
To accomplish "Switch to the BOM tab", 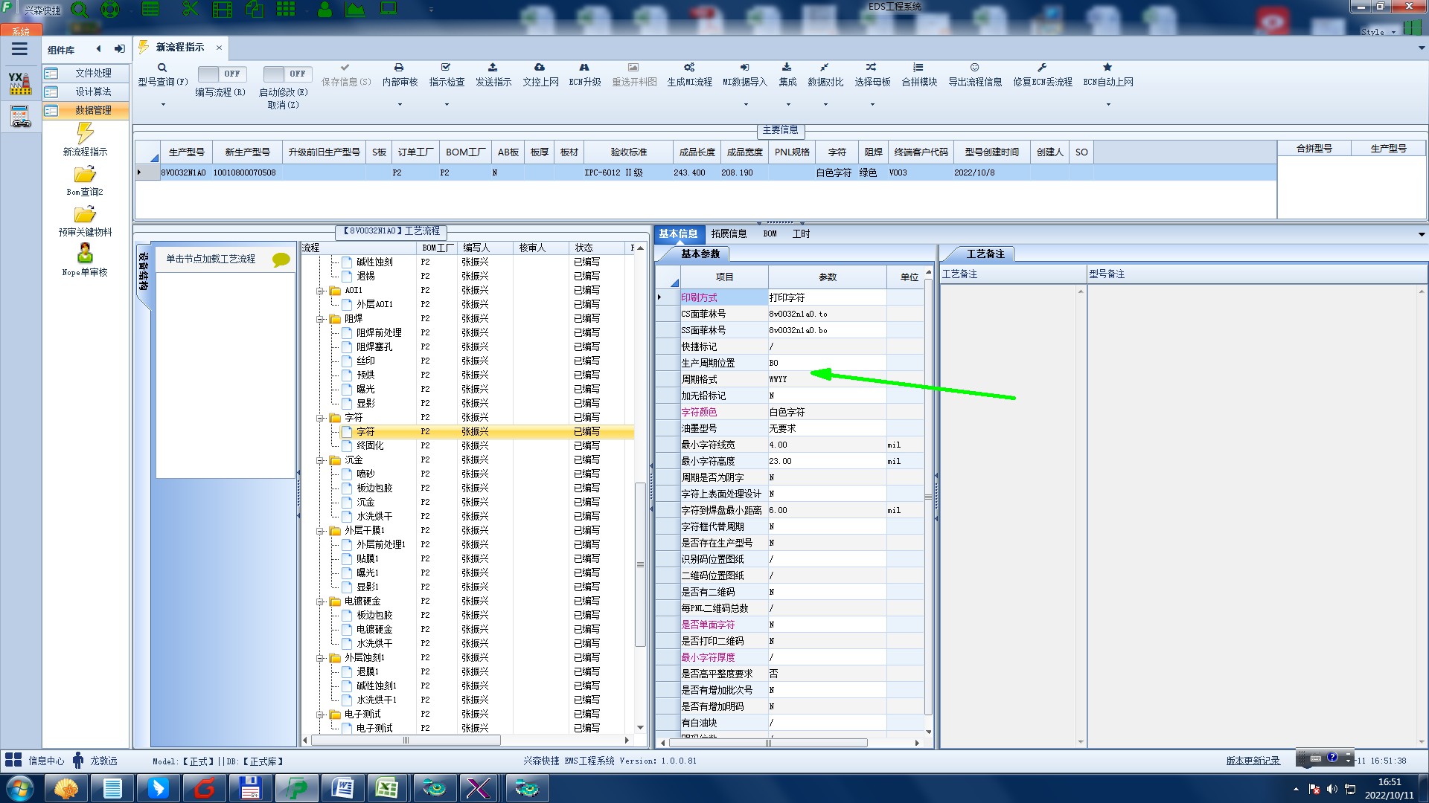I will point(770,233).
